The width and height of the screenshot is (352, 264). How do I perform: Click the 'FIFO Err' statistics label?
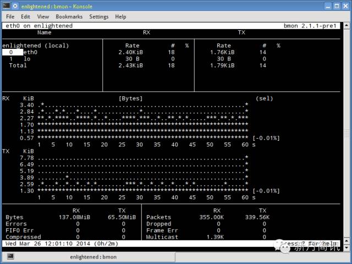(x=20, y=230)
